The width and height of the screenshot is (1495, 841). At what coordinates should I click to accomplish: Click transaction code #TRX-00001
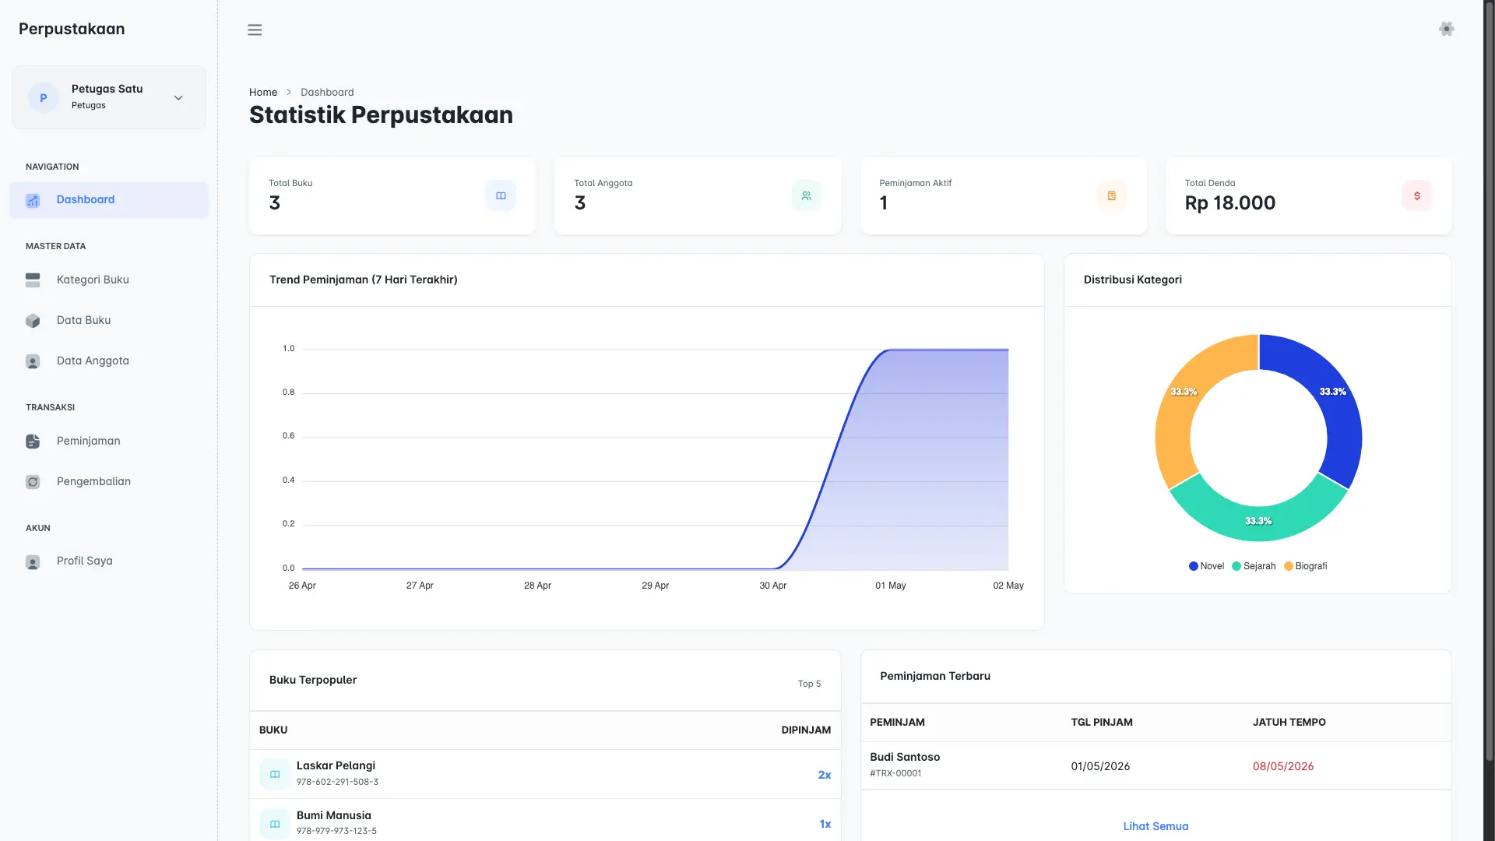pyautogui.click(x=895, y=773)
